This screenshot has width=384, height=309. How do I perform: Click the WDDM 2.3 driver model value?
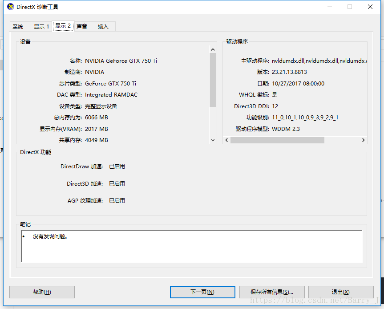click(x=286, y=129)
